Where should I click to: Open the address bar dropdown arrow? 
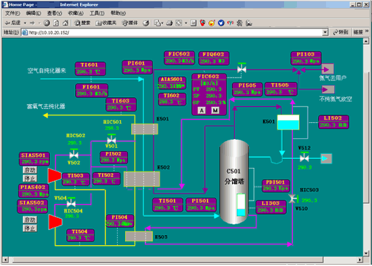(325, 32)
